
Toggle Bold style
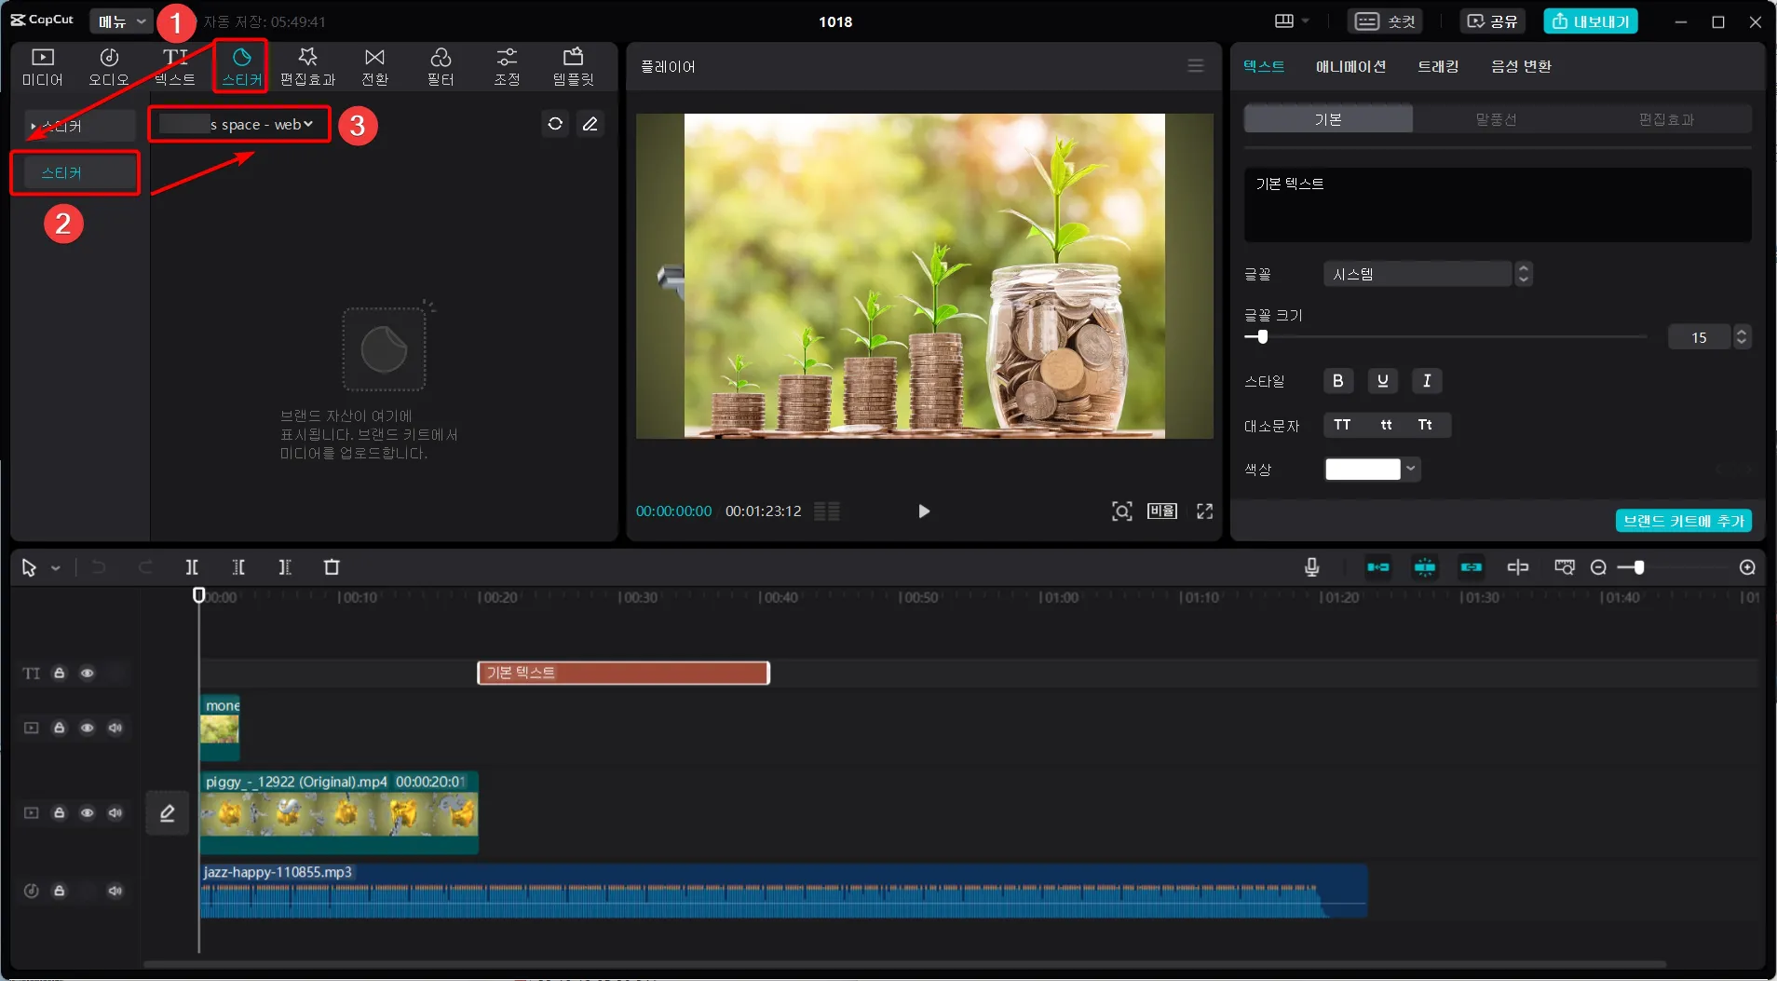1338,381
